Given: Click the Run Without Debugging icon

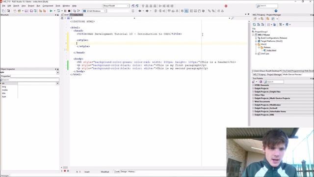Looking at the screenshot, I should click(x=58, y=11).
